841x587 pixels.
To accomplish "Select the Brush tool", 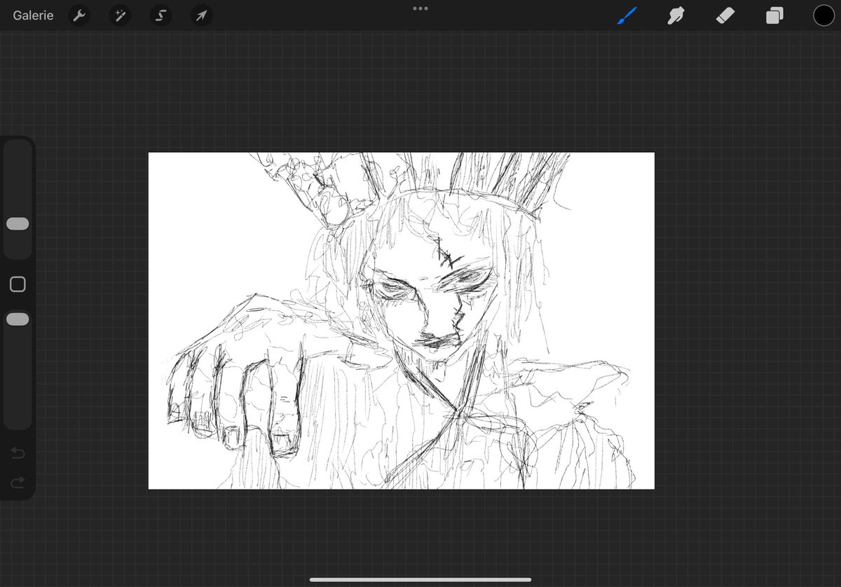I will (x=627, y=15).
